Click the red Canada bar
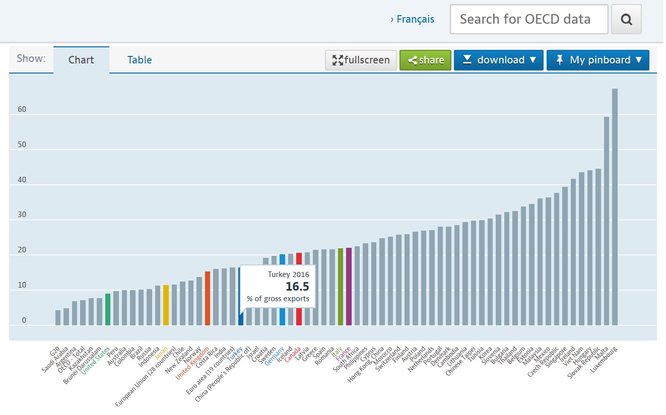The width and height of the screenshot is (666, 415). [299, 289]
